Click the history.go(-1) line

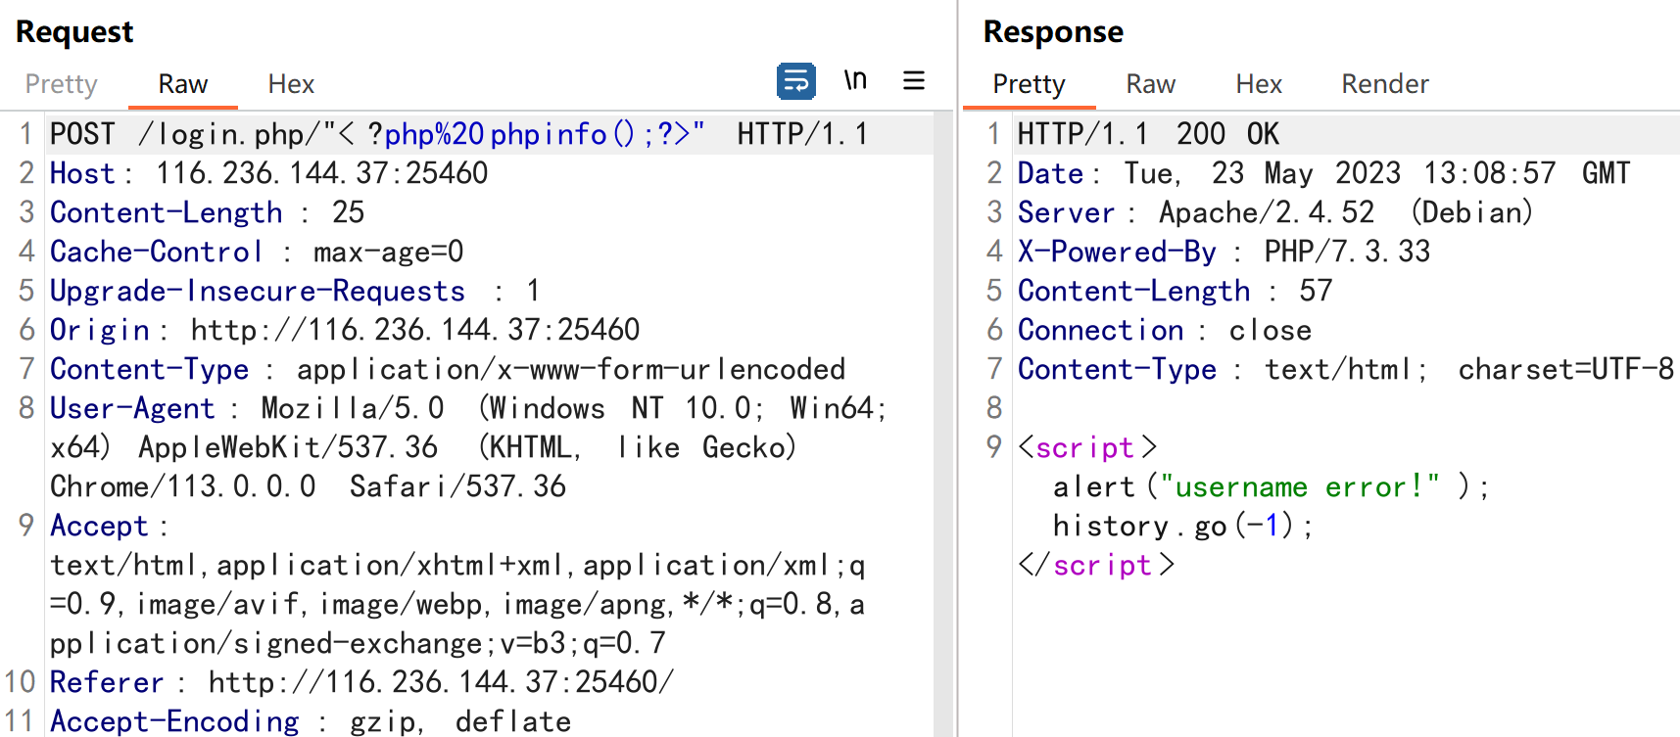point(1182,526)
